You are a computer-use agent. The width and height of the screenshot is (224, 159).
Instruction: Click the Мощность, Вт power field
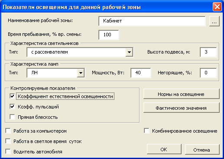click(141, 73)
